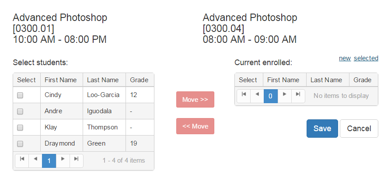Cancel the enrollment dialog
Screen dimensions: 391x181
coord(359,129)
